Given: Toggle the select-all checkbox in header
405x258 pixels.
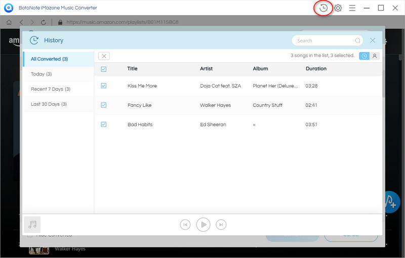Looking at the screenshot, I should (104, 69).
